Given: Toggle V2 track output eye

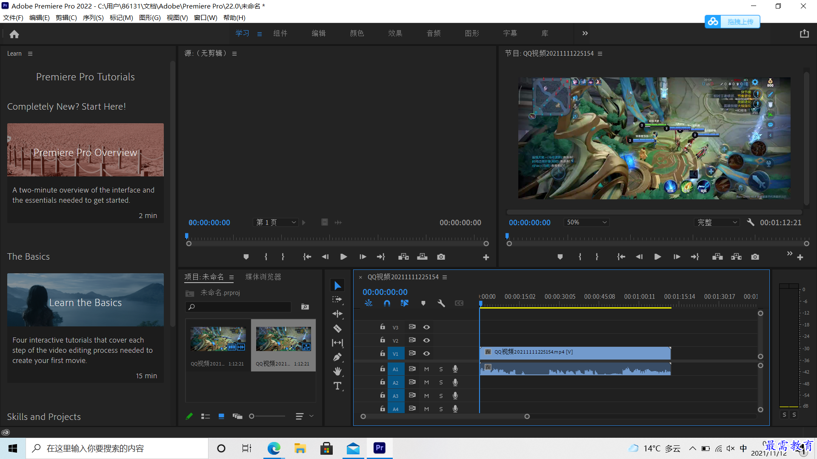Looking at the screenshot, I should click(426, 340).
